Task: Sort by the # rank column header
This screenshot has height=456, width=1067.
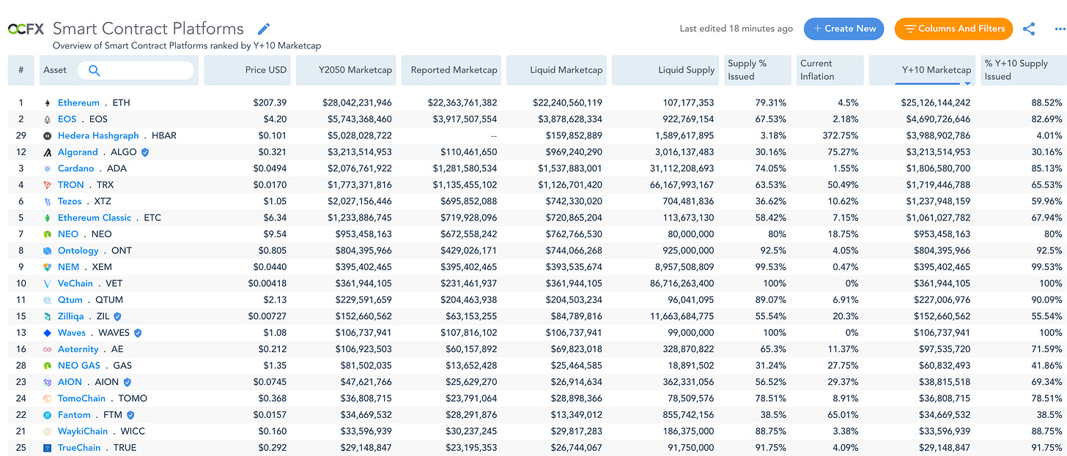Action: [21, 70]
